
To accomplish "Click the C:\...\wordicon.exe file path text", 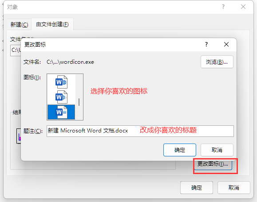I will (70, 62).
